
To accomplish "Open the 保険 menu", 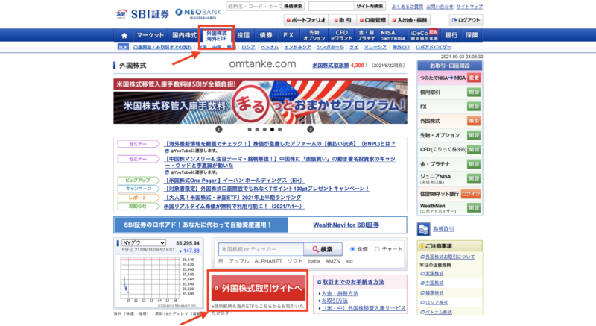I will pos(472,35).
